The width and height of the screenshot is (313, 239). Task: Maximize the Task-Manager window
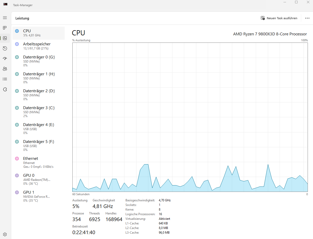pyautogui.click(x=296, y=2)
